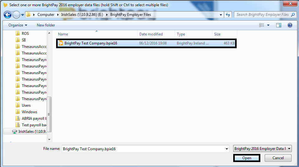
Task: Expand the arrow after Computer in breadcrumb
Action: point(58,15)
